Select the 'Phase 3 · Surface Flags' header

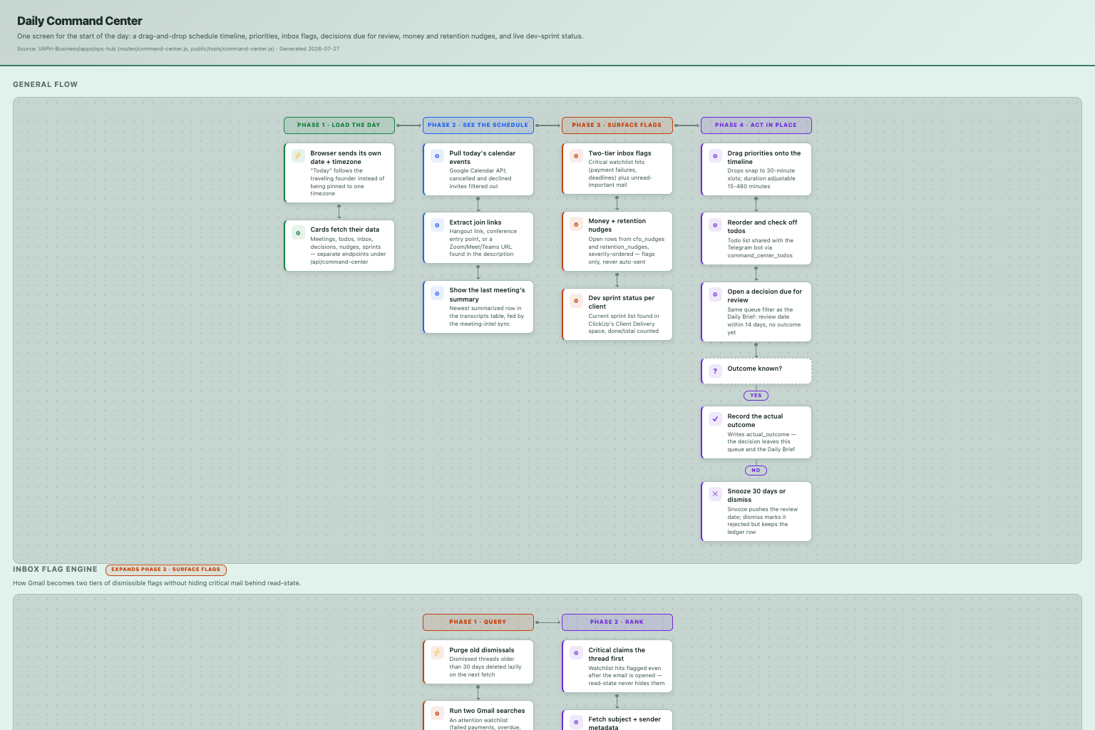point(617,125)
